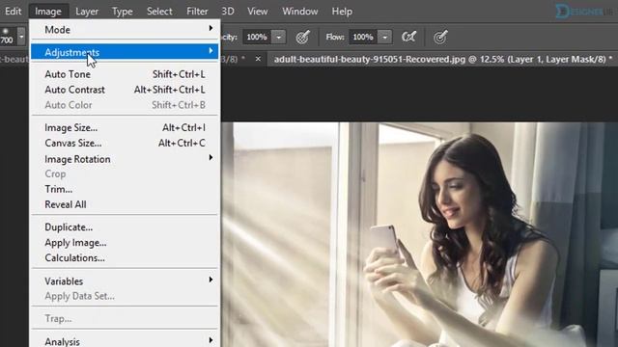Expand Image Rotation submenu
Screen dimensions: 618x347
click(x=125, y=159)
